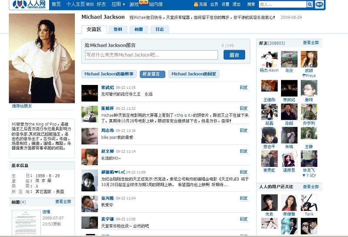This screenshot has height=237, width=348.
Task: Click the 充值 coin icon
Action: [196, 4]
